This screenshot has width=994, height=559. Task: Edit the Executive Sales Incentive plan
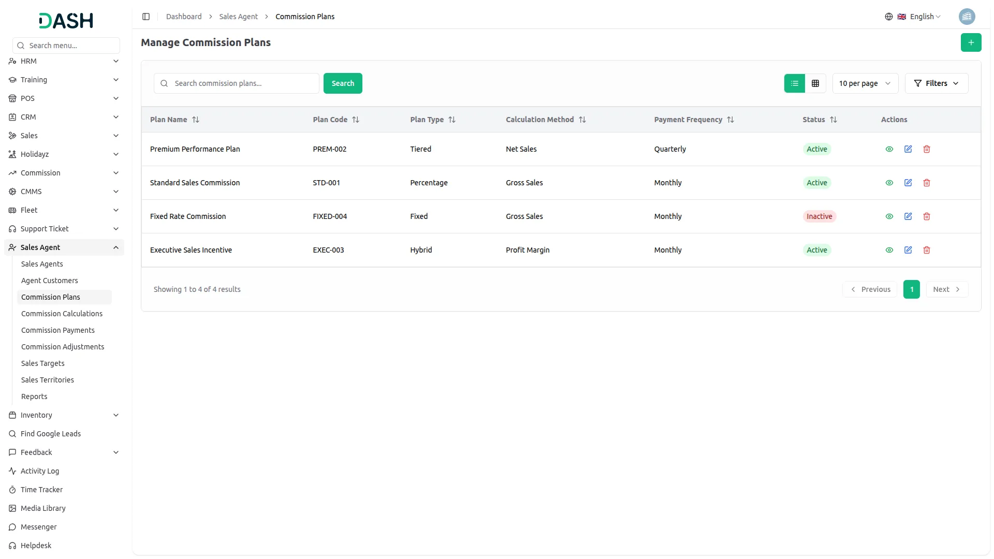(908, 250)
